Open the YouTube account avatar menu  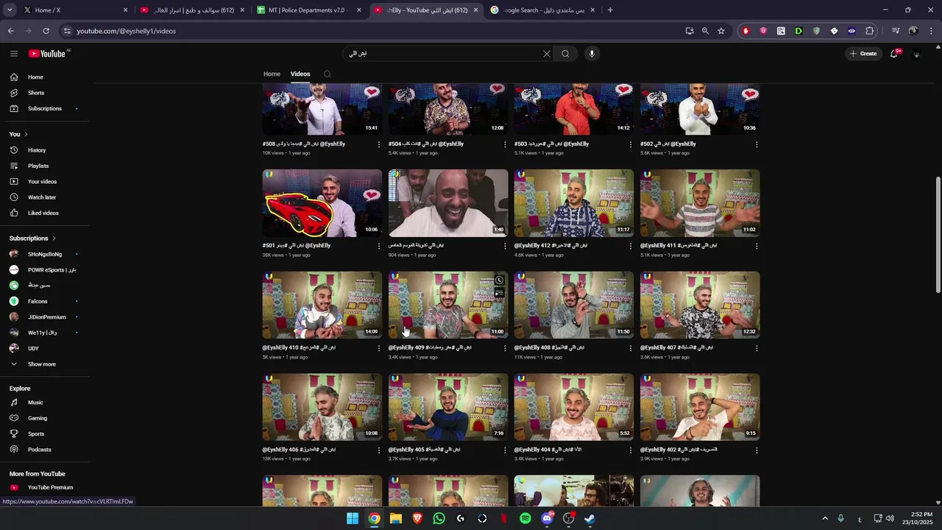[916, 54]
